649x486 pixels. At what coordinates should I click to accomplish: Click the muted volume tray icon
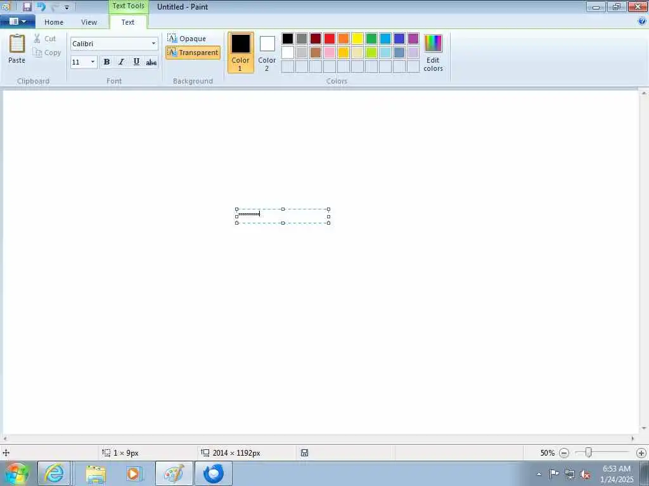click(x=585, y=475)
